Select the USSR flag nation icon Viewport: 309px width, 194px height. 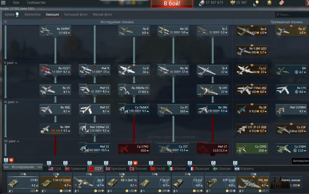[x=91, y=169]
